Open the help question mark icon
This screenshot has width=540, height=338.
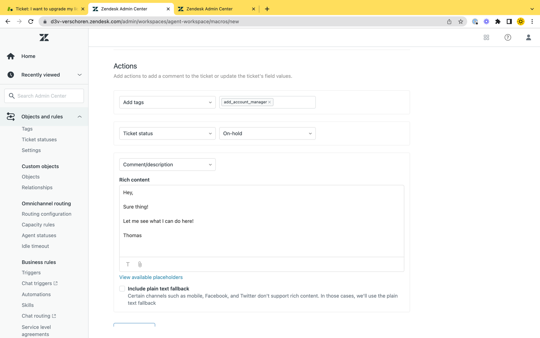[x=508, y=37]
